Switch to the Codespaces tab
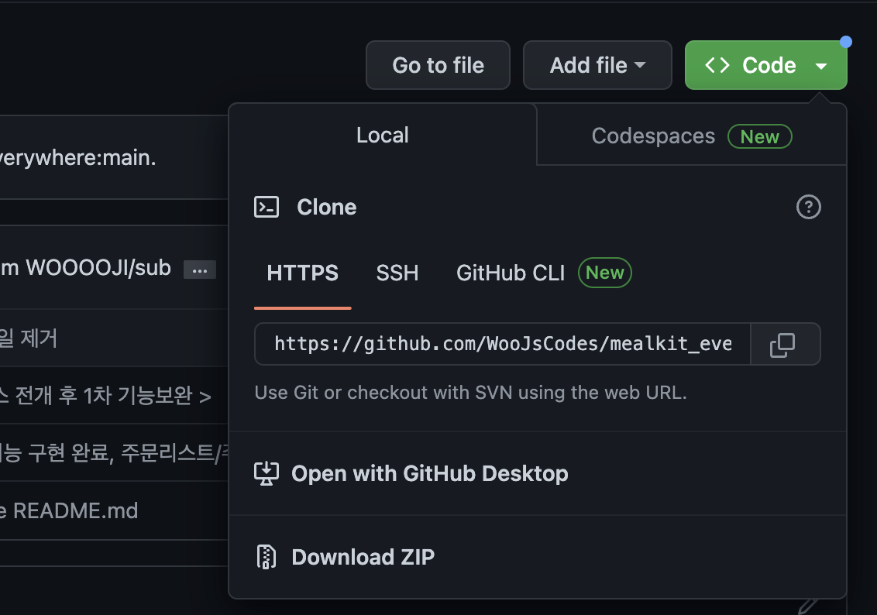 pyautogui.click(x=691, y=136)
